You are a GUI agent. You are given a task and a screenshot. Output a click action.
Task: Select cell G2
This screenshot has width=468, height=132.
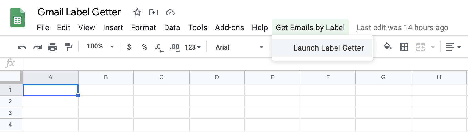pos(383,101)
